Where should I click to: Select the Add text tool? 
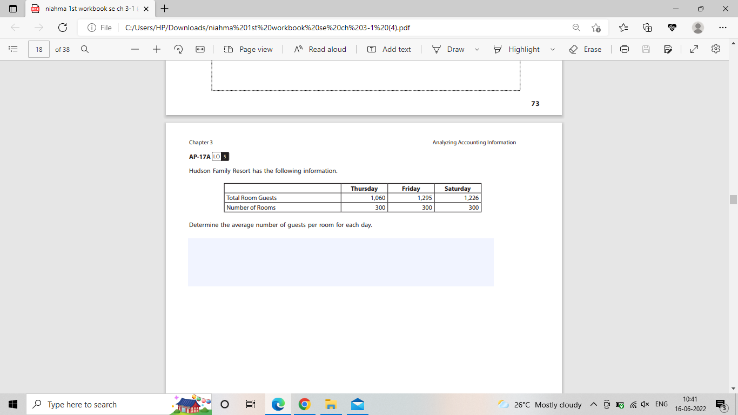click(389, 49)
